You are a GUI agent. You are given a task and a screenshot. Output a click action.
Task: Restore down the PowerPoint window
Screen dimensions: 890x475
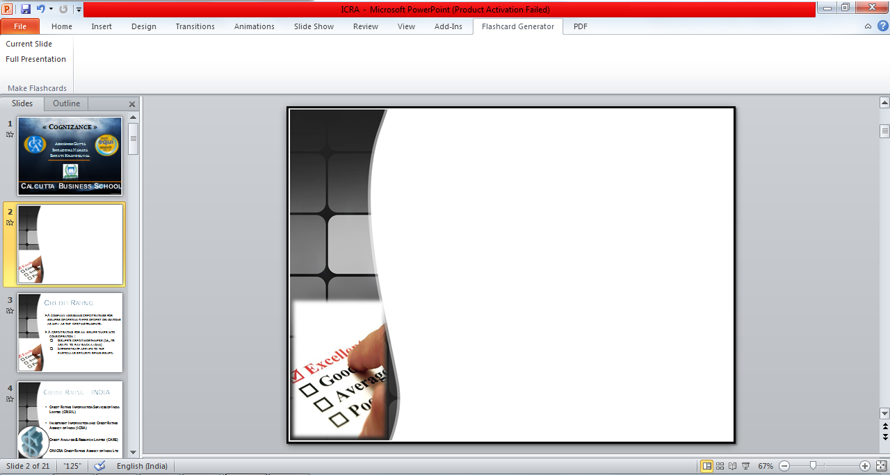845,8
